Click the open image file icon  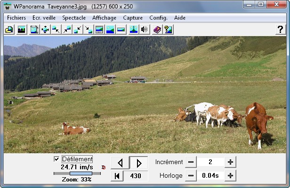[x=9, y=30]
